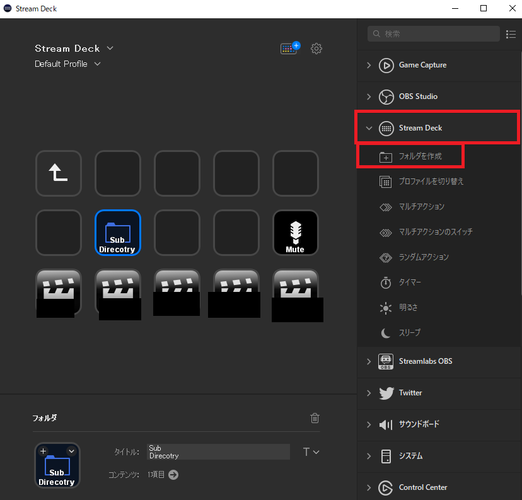Open preferences with the gear icon
Viewport: 522px width, 500px height.
coord(316,49)
